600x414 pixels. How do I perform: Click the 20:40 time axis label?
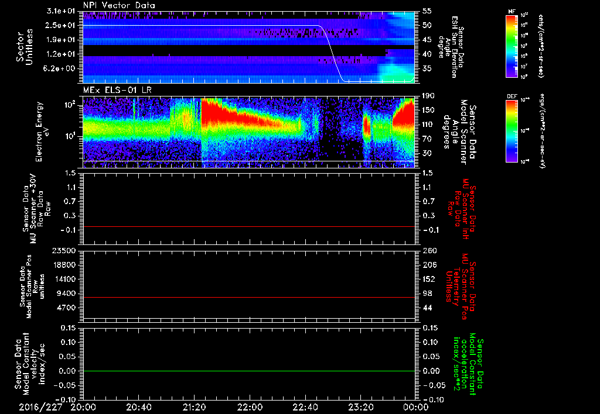[139, 408]
